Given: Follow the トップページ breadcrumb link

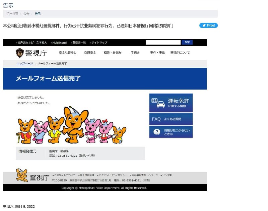Looking at the screenshot, I should 25,63.
